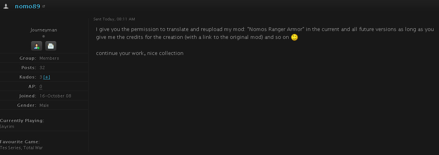Screen dimensions: 439x155
Task: Click the Joined date 16-October 08
Action: click(x=55, y=96)
